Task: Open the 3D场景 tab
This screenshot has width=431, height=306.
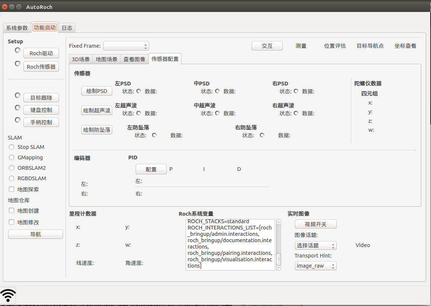Action: point(81,59)
